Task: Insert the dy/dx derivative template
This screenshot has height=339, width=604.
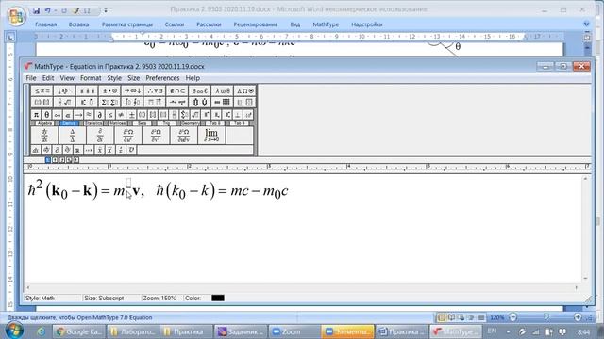Action: tap(44, 136)
